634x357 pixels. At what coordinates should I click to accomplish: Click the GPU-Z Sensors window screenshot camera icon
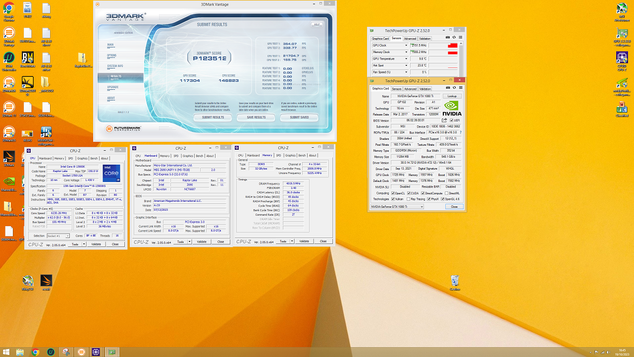click(448, 38)
